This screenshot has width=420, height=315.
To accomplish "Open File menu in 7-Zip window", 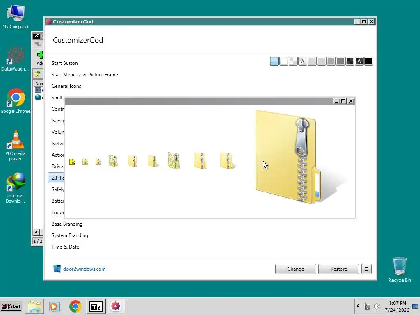I will tap(38, 44).
